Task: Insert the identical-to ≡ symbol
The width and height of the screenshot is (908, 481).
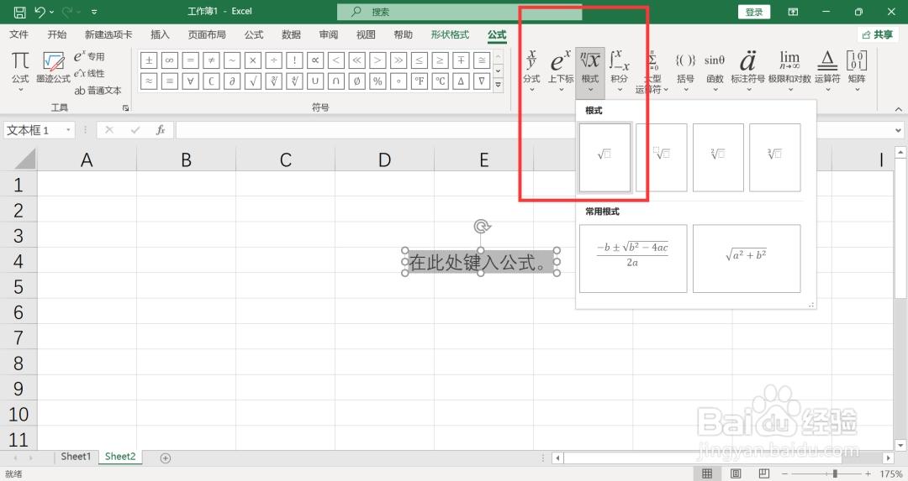Action: tap(170, 81)
